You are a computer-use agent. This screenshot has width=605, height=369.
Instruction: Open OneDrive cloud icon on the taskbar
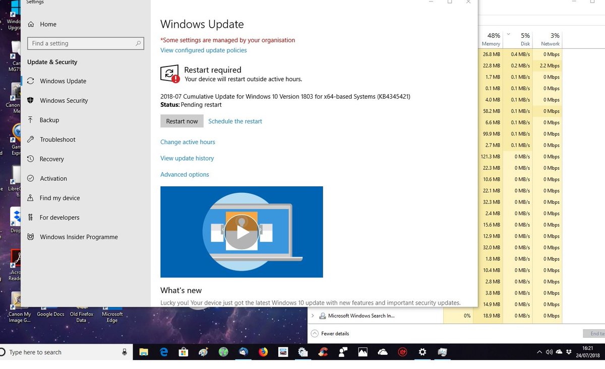click(x=383, y=352)
